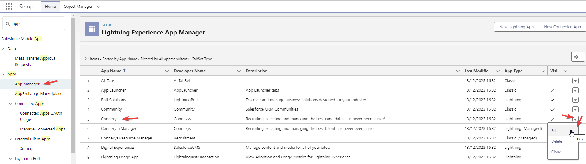Click the SalesforceCMS developer name cell
The image size is (586, 164).
tap(187, 147)
